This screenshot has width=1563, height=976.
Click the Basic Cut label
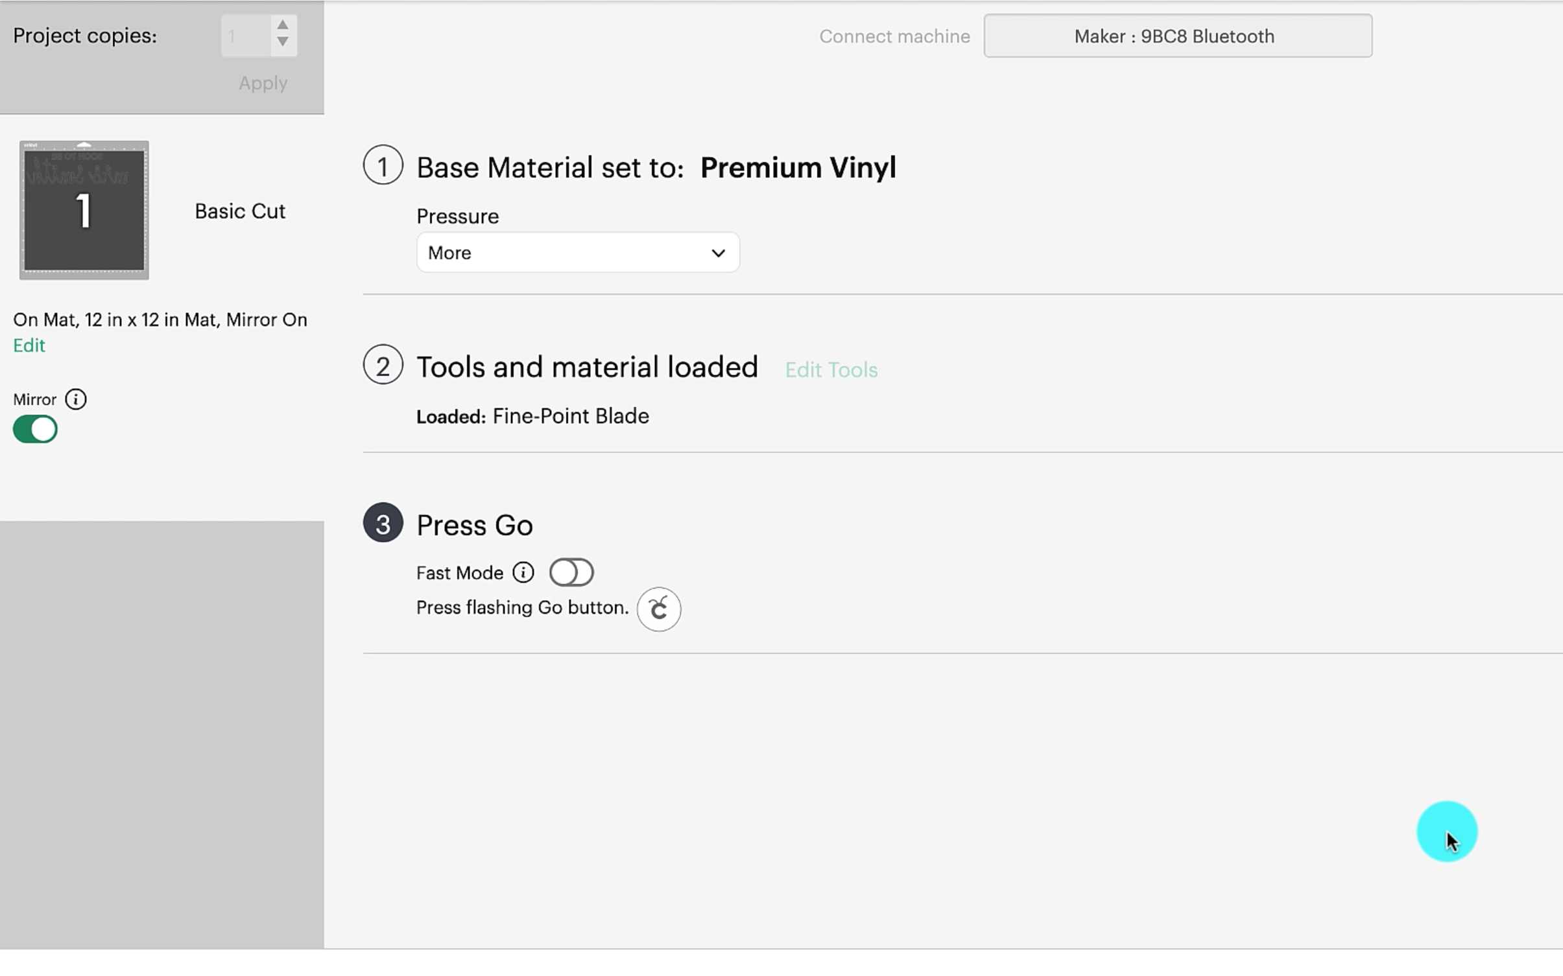pyautogui.click(x=240, y=211)
